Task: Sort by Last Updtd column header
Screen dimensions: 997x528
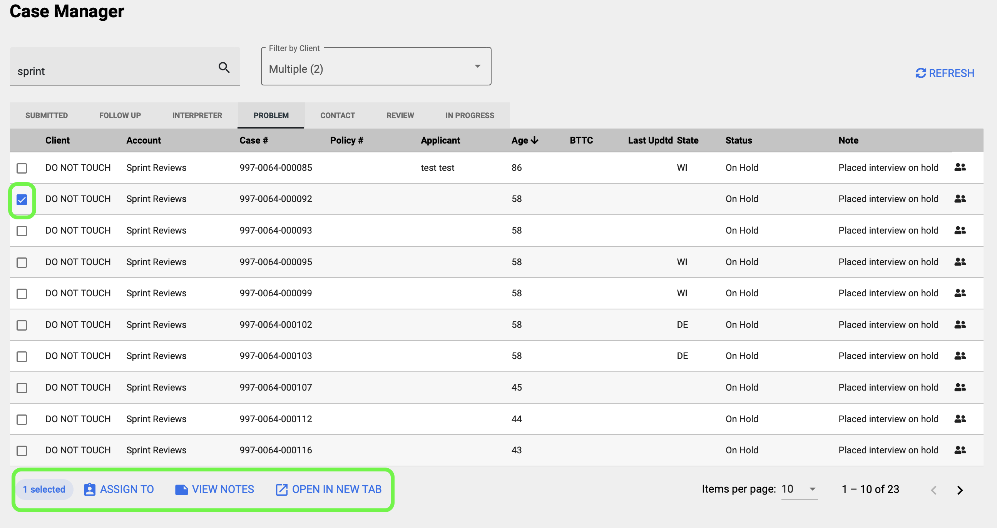Action: coord(650,140)
